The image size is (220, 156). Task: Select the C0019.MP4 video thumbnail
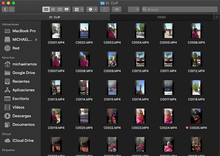[x=56, y=116]
